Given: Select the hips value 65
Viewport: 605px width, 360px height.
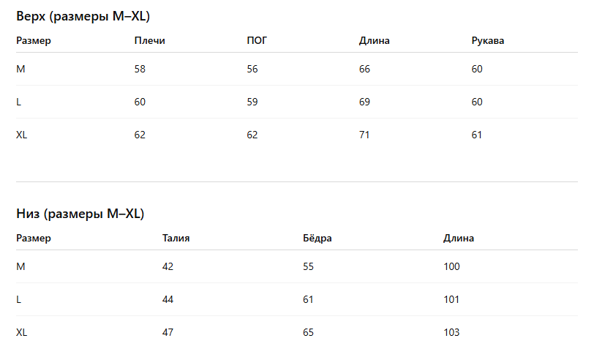Looking at the screenshot, I should pyautogui.click(x=308, y=332).
